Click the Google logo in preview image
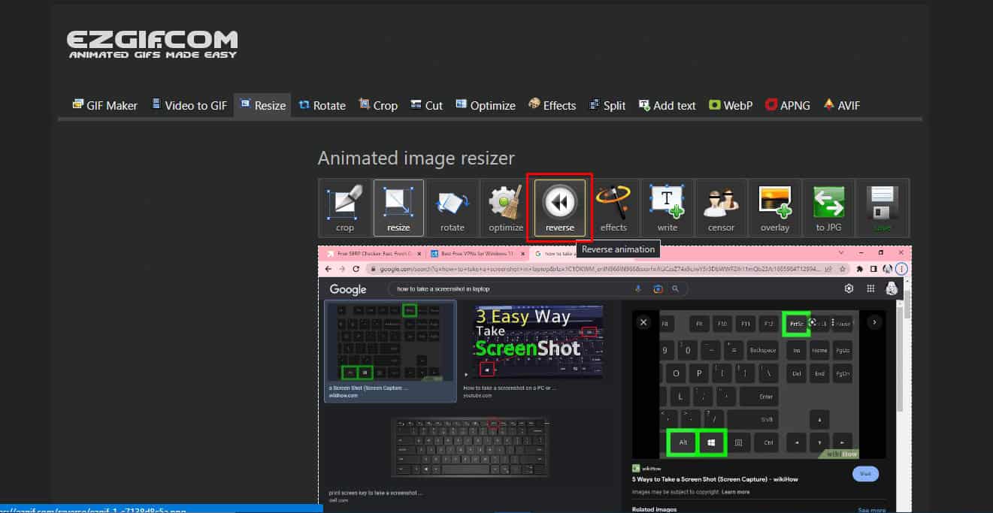 348,289
